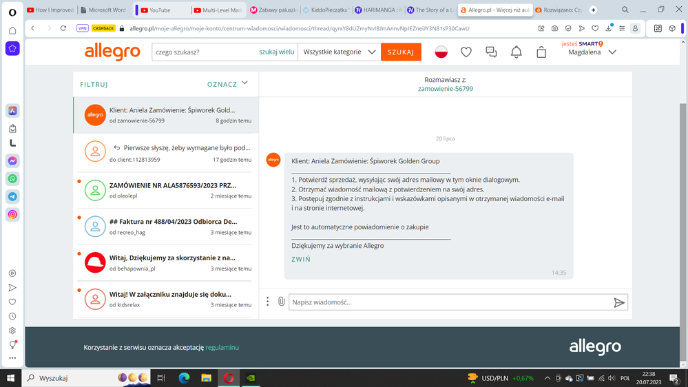
Task: Open a new browser tab
Action: coord(593,10)
